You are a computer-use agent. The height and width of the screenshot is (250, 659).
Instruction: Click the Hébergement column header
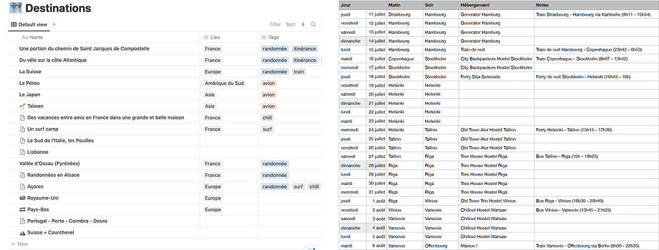pyautogui.click(x=496, y=5)
